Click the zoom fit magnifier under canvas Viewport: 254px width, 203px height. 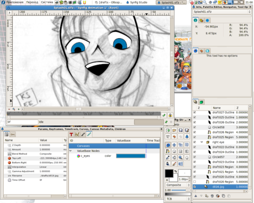pos(14,109)
